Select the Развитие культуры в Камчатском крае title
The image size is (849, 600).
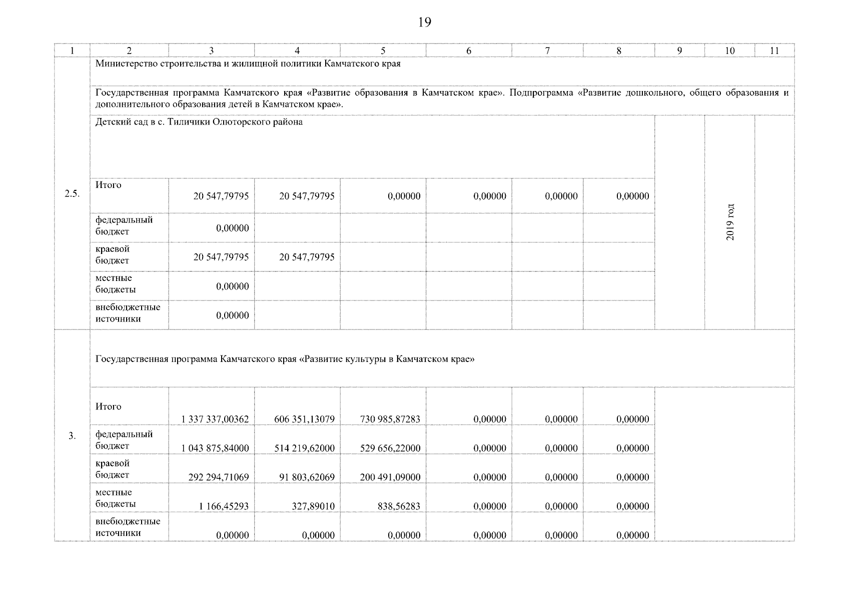[285, 359]
